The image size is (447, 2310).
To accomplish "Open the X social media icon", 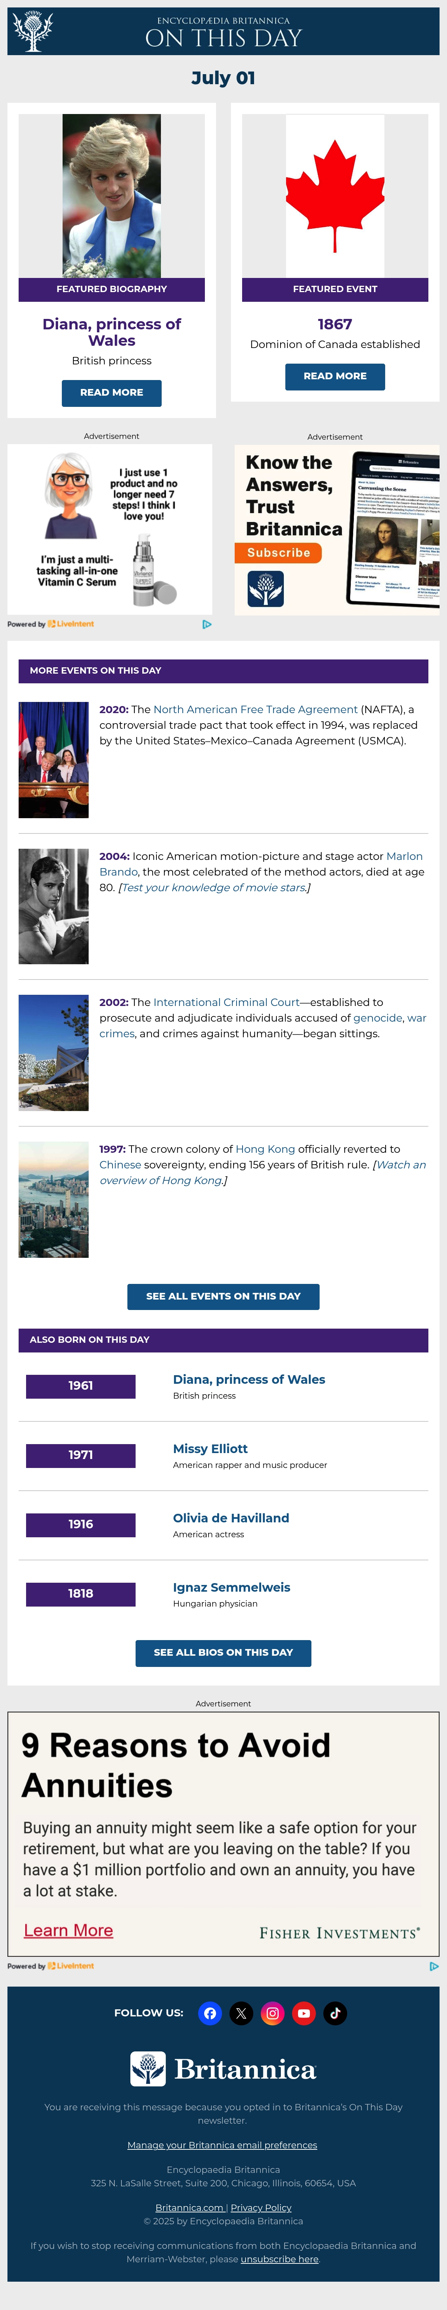I will pyautogui.click(x=241, y=2013).
